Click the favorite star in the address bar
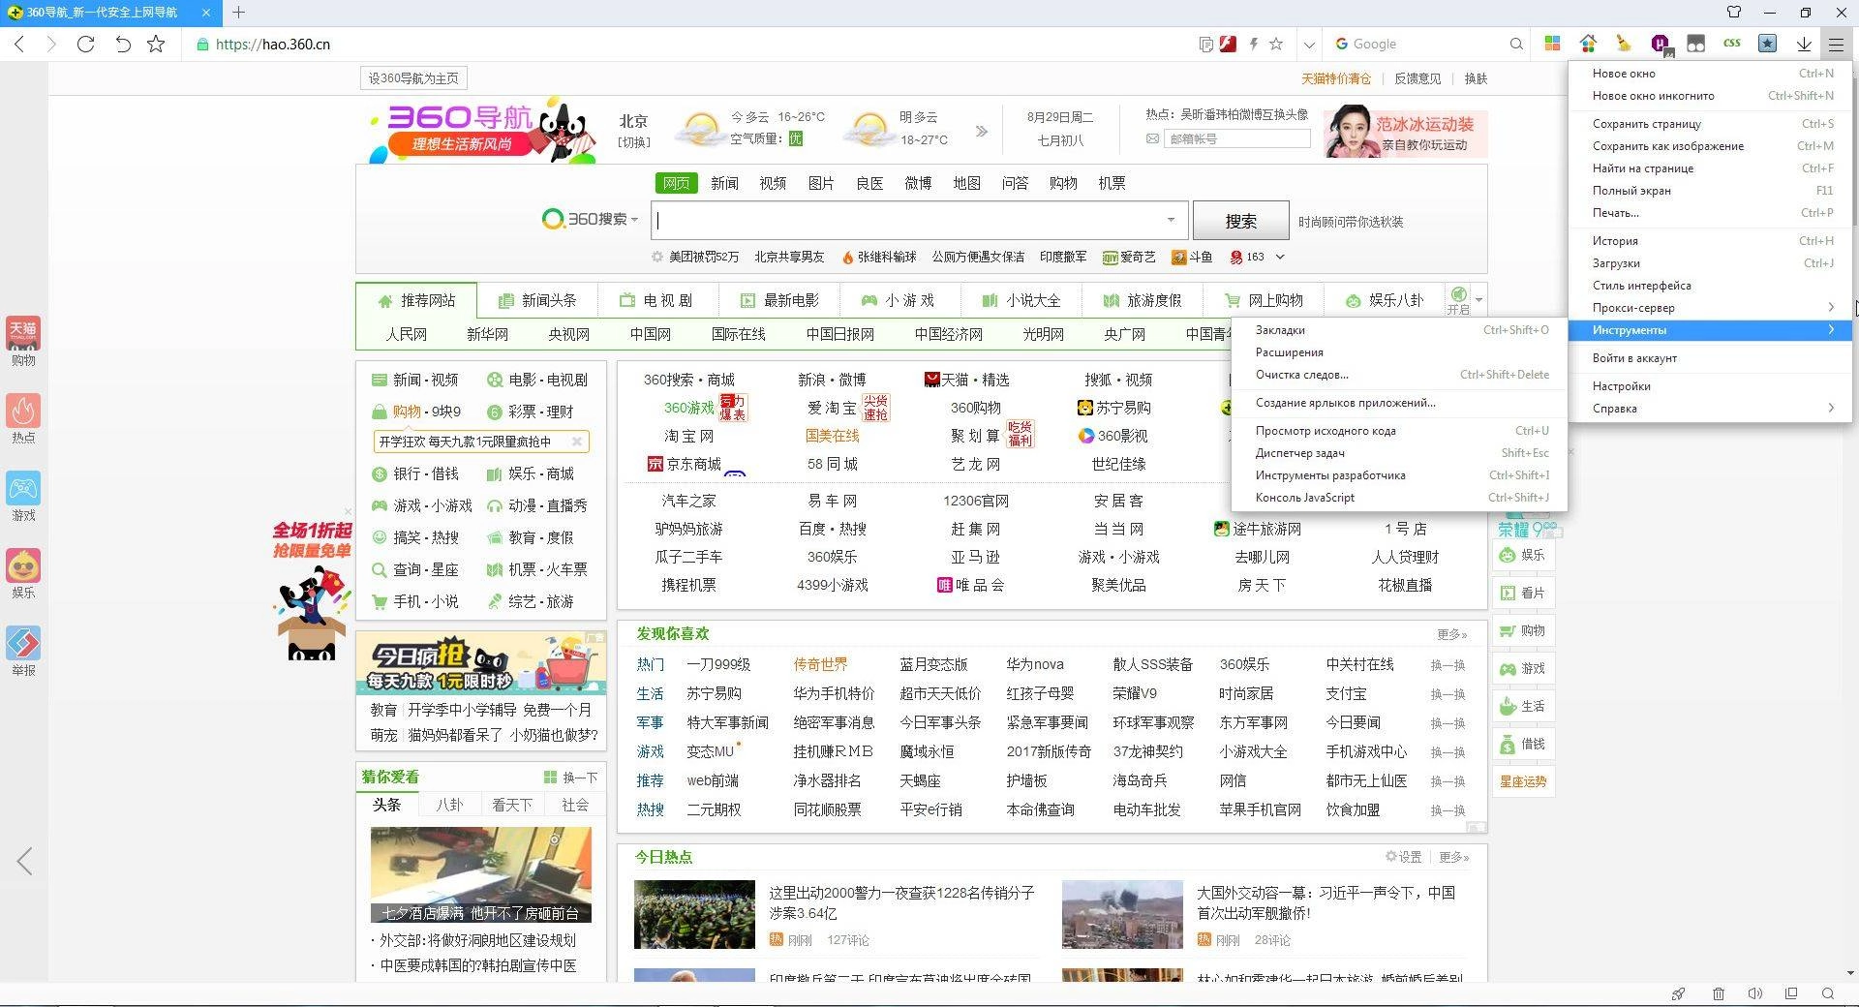 [x=1276, y=44]
